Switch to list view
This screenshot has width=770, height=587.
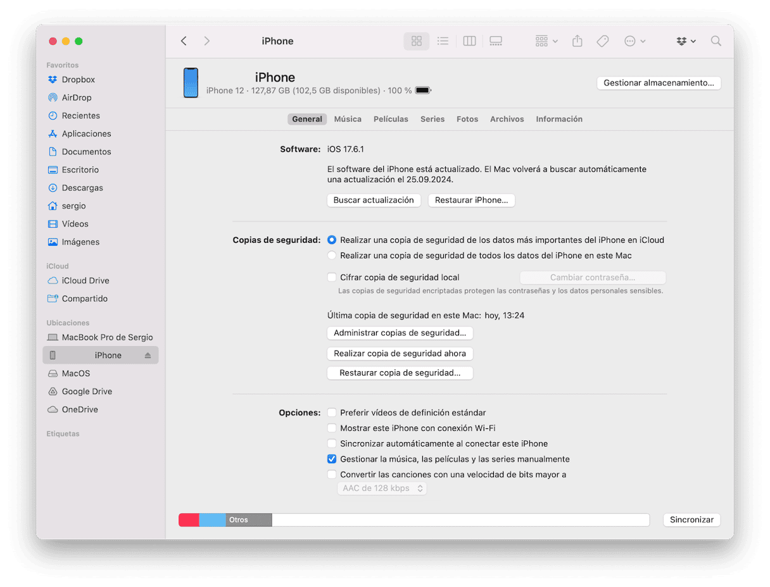click(443, 41)
